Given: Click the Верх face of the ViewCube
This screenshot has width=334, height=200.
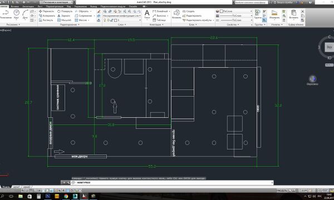Looking at the screenshot, I should click(x=330, y=47).
